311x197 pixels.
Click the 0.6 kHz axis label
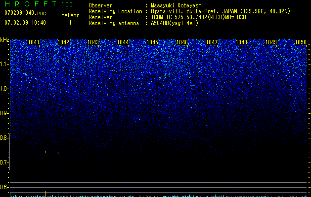coord(4,187)
